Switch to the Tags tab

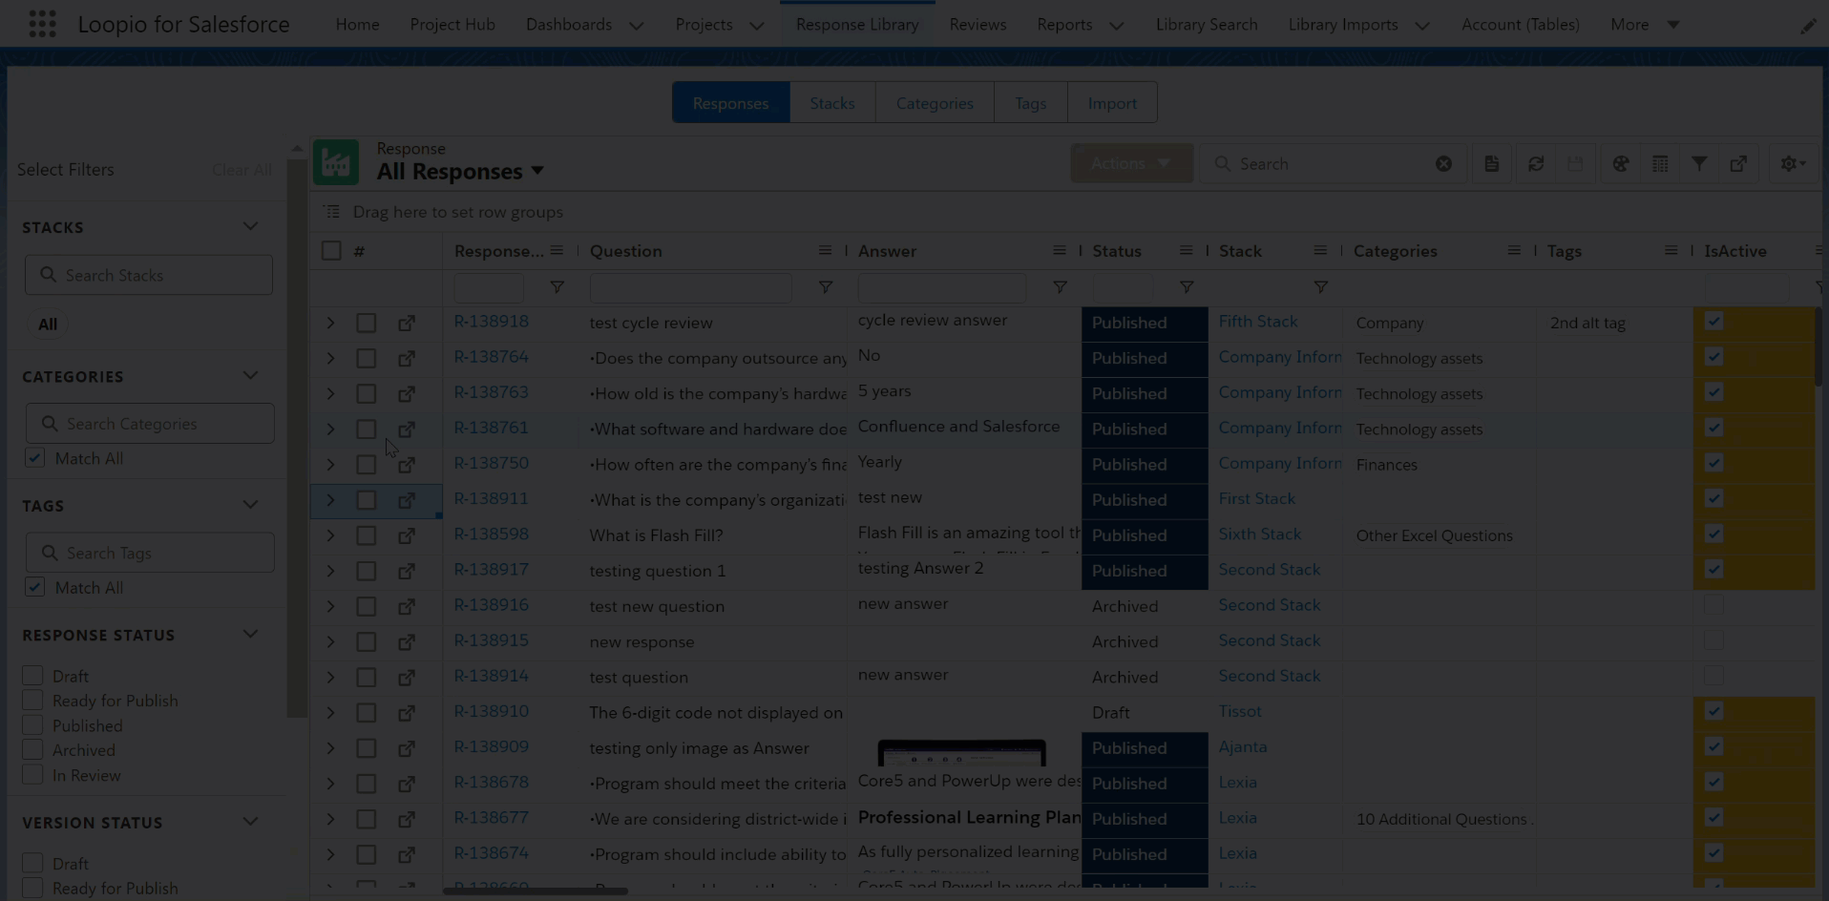[x=1030, y=103]
